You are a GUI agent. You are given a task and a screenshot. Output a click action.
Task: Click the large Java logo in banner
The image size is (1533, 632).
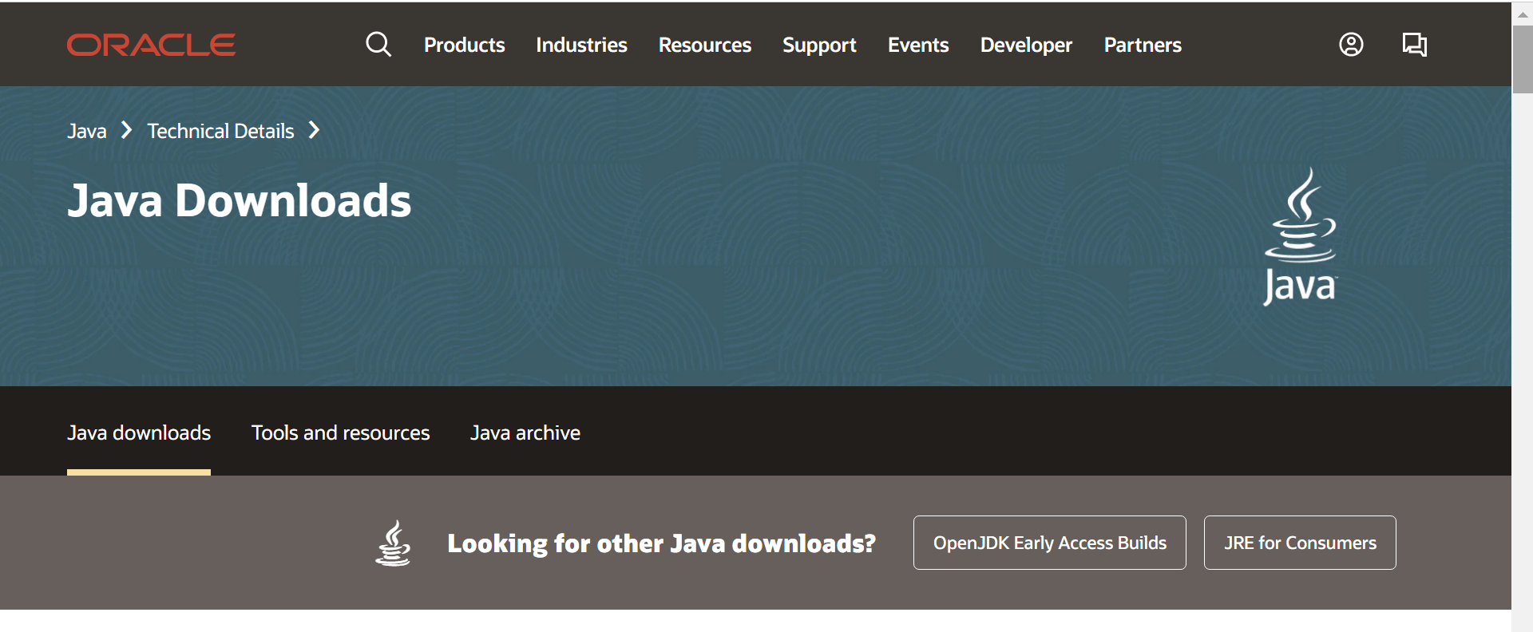click(1300, 236)
